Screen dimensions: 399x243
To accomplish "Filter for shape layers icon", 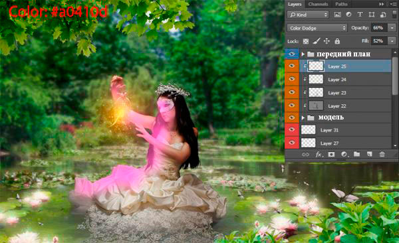I will tap(372, 15).
